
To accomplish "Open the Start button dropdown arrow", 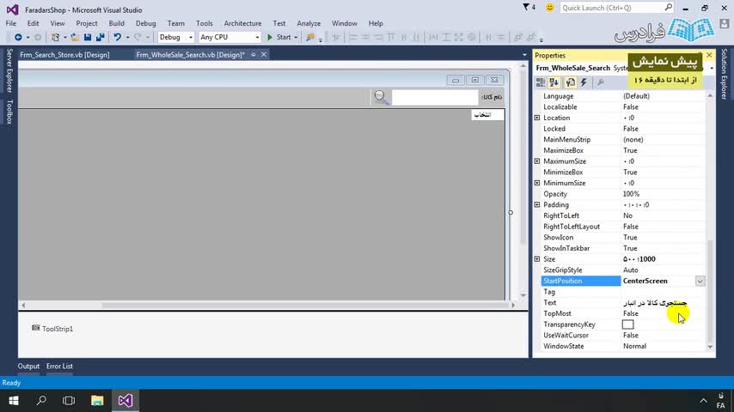I will [296, 38].
